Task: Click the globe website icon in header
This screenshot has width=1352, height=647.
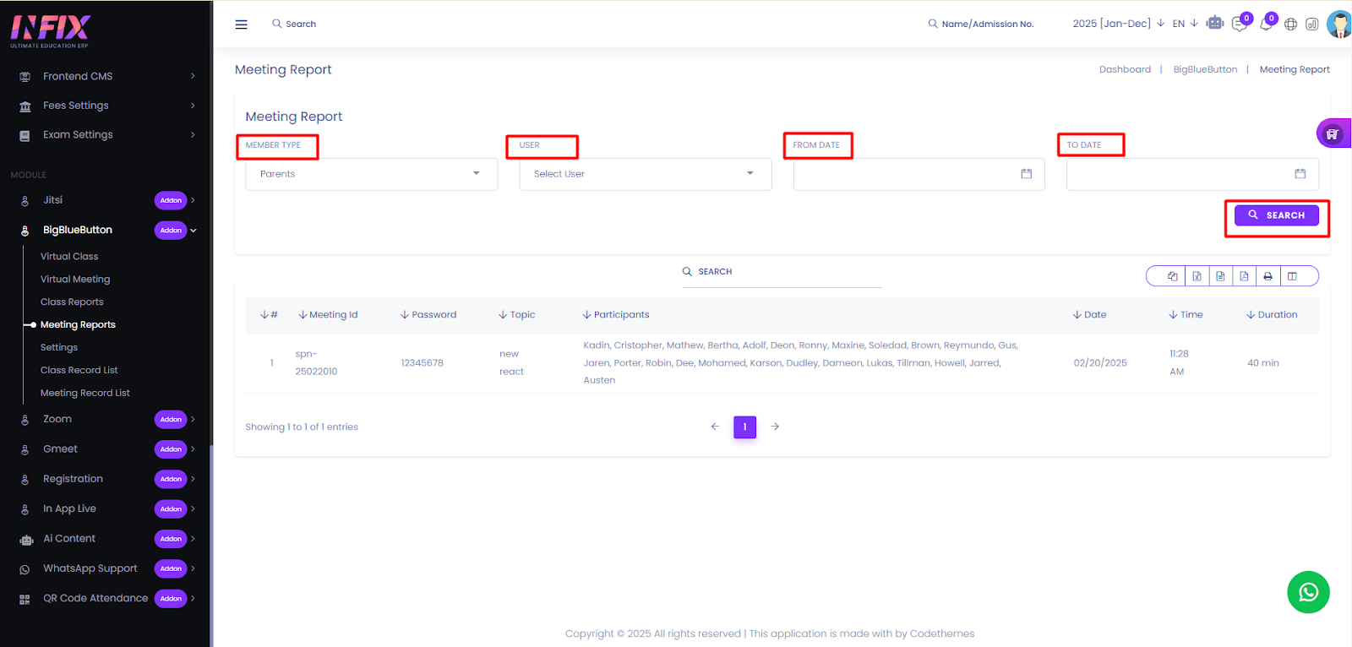Action: pos(1290,24)
